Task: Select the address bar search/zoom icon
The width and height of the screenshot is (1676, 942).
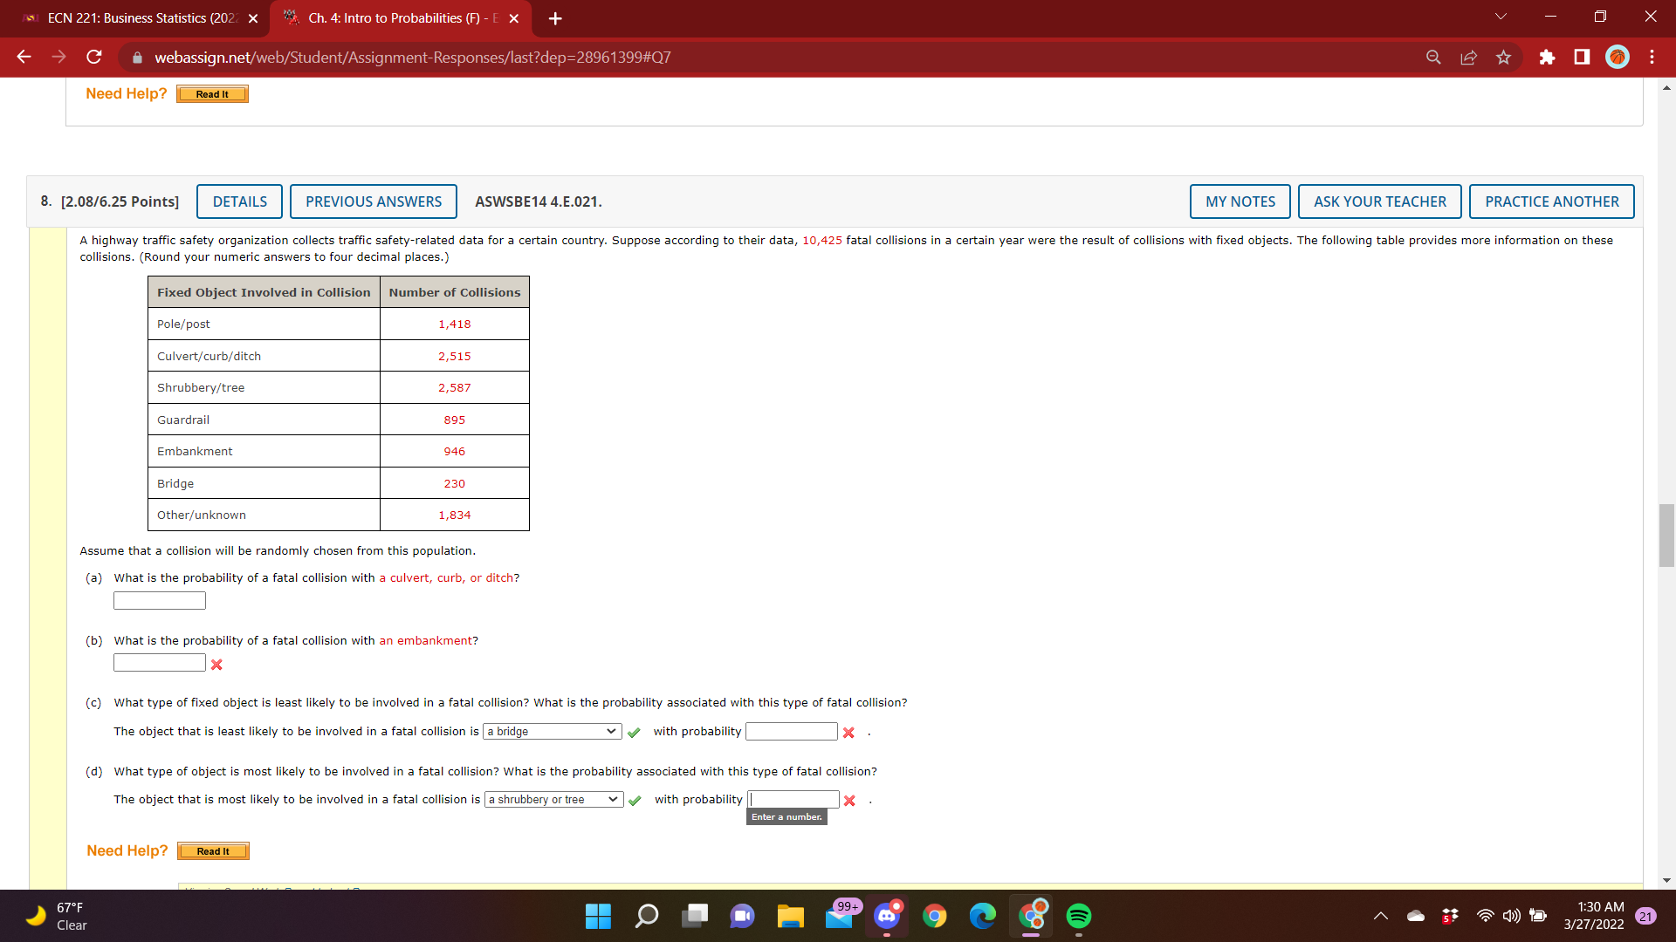Action: click(x=1432, y=57)
